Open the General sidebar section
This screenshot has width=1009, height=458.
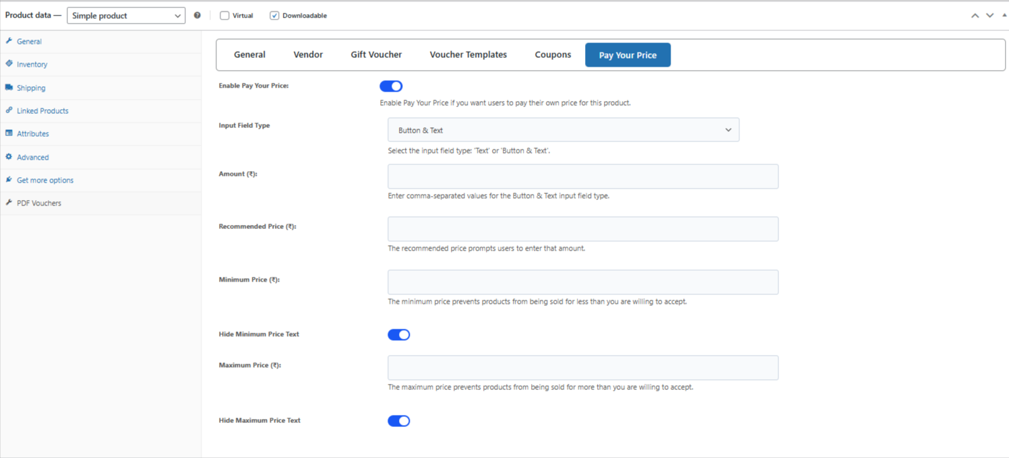click(x=100, y=41)
